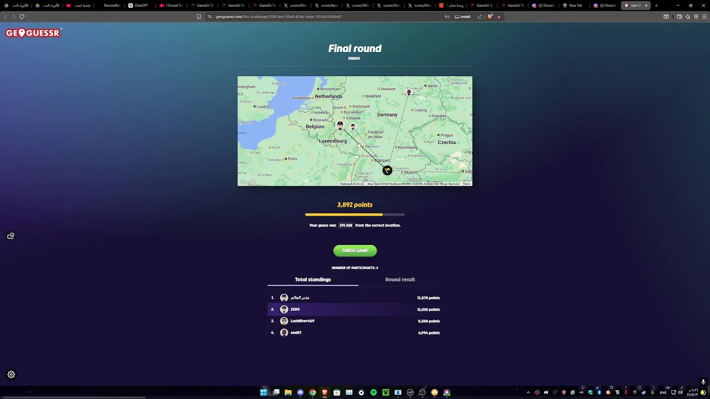Click the player avatar pin south of Cologne
Image resolution: width=710 pixels, height=399 pixels.
[x=353, y=127]
